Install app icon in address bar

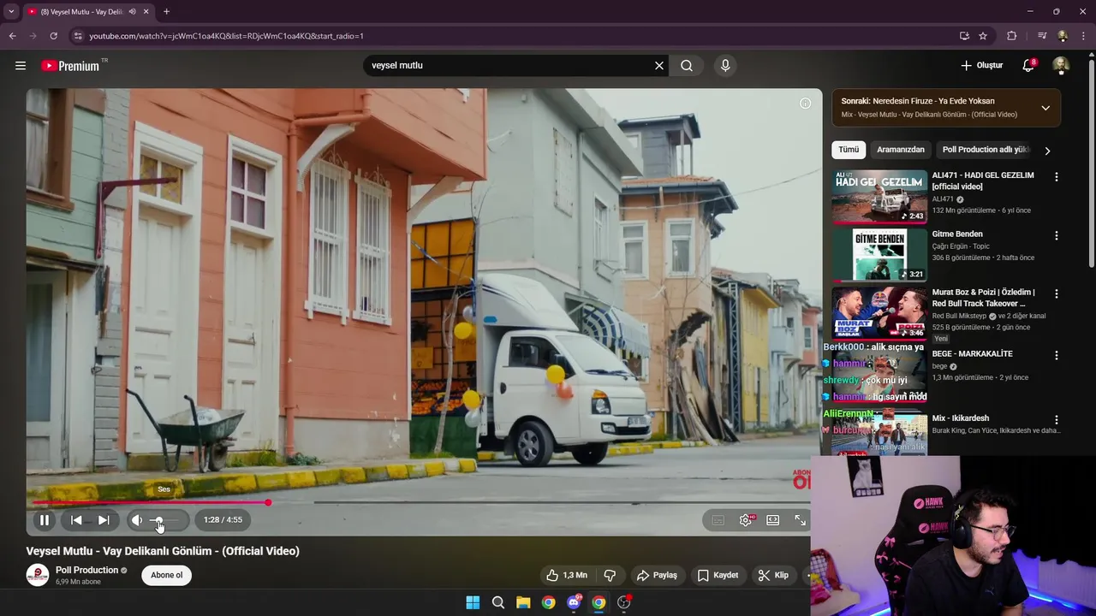pyautogui.click(x=964, y=36)
